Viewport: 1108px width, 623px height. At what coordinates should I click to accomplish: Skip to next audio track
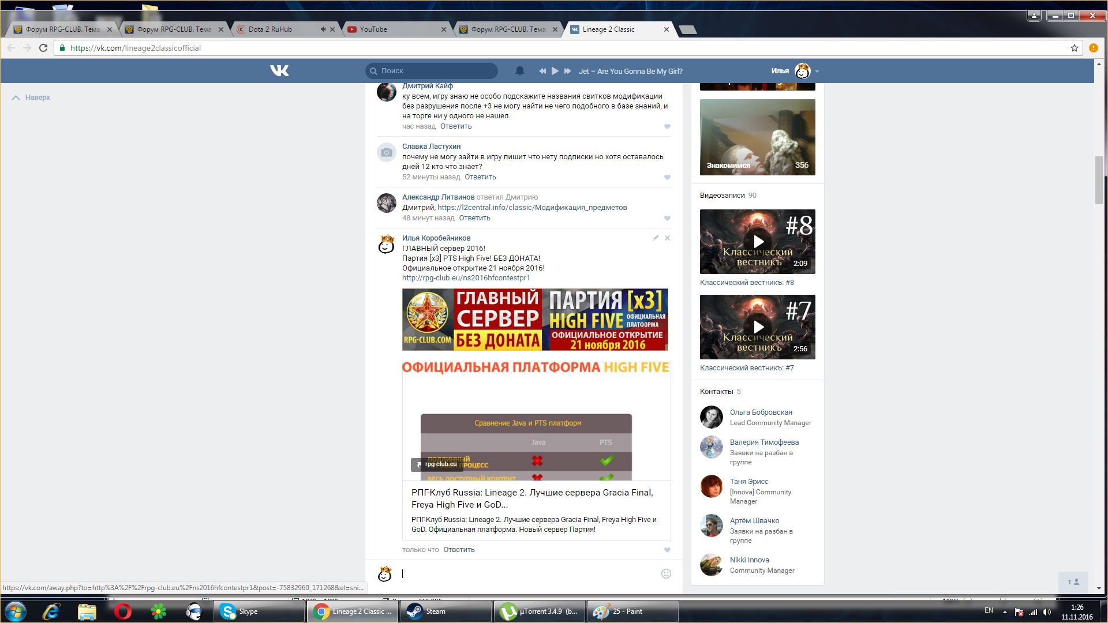(x=567, y=71)
